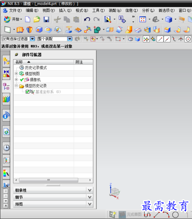This screenshot has width=192, height=219.
Task: Open the 视图(V) menu
Action: point(49,10)
